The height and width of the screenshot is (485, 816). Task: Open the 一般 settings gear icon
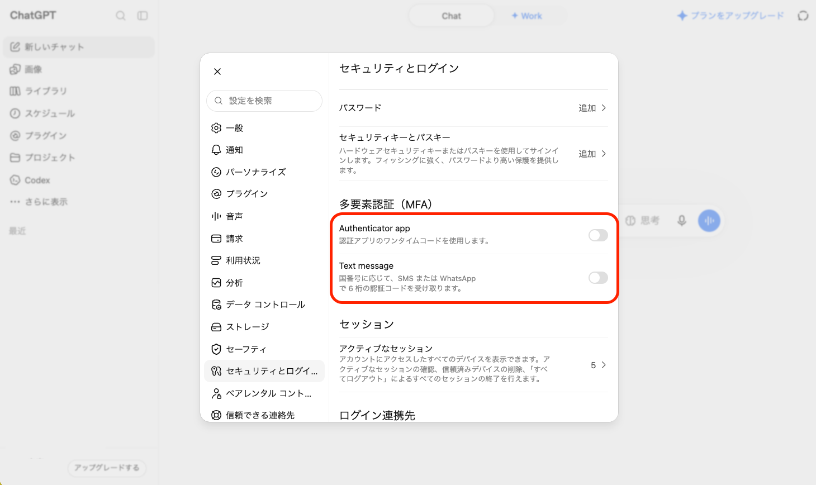216,128
